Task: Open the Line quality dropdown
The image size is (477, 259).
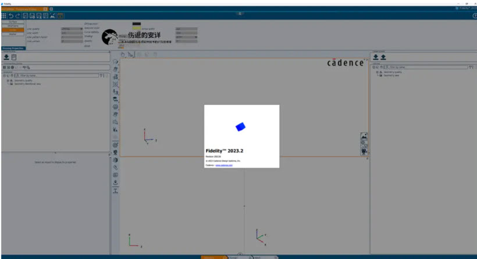Action: (x=72, y=29)
